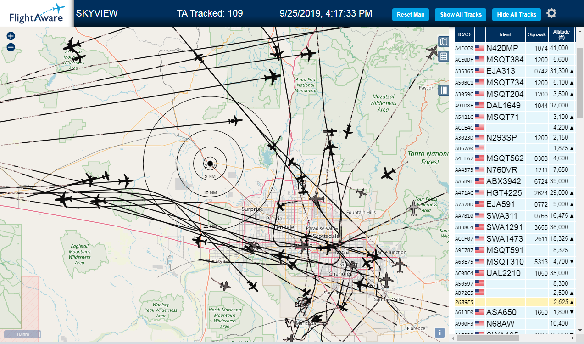Select flight EJA591
The width and height of the screenshot is (584, 344).
pos(514,204)
